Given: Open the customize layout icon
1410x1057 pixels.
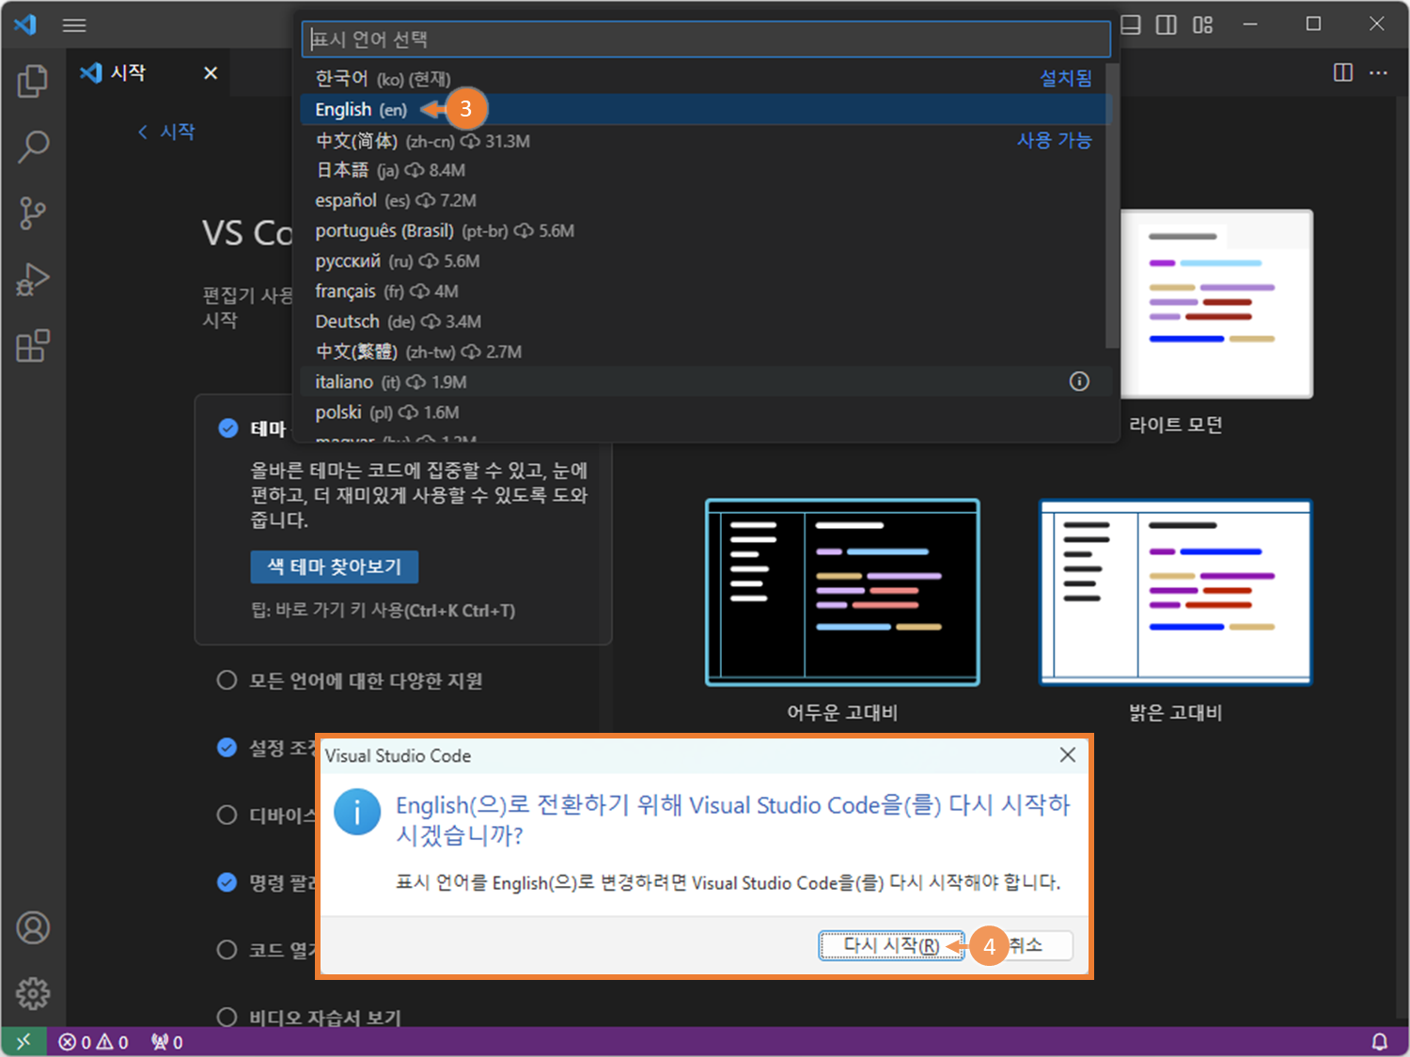Looking at the screenshot, I should click(1203, 24).
